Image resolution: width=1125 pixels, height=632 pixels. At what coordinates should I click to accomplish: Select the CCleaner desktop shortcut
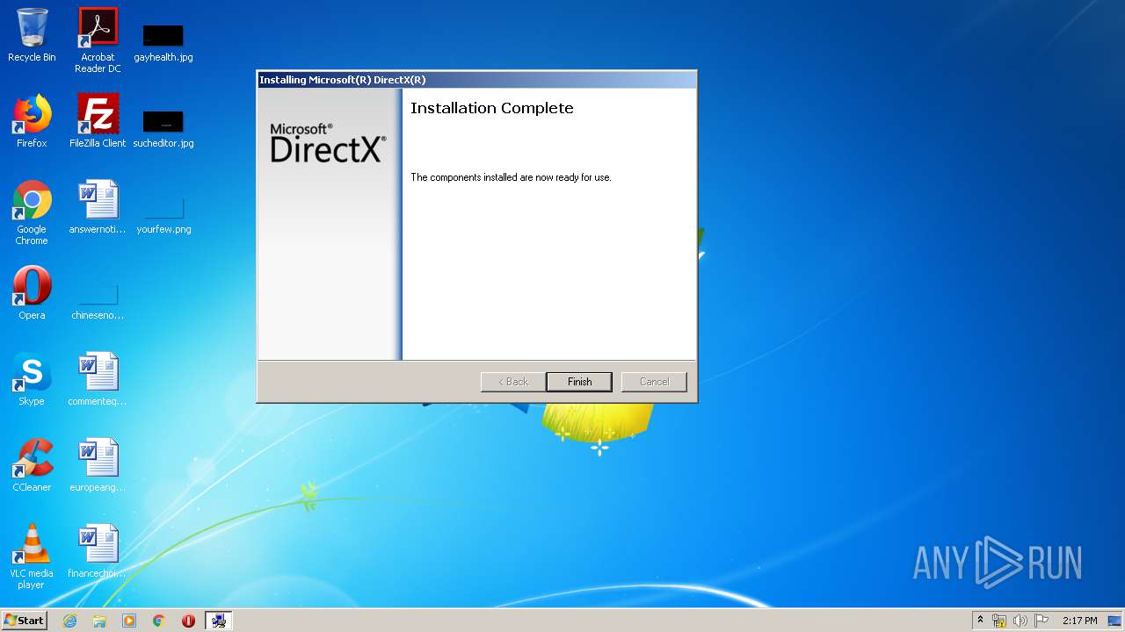point(32,465)
